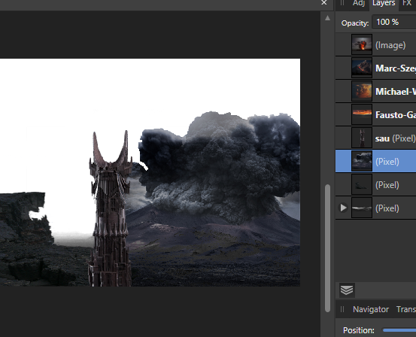Expand the bottom (Pixel) layer group arrow
Image resolution: width=416 pixels, height=337 pixels.
pyautogui.click(x=343, y=208)
